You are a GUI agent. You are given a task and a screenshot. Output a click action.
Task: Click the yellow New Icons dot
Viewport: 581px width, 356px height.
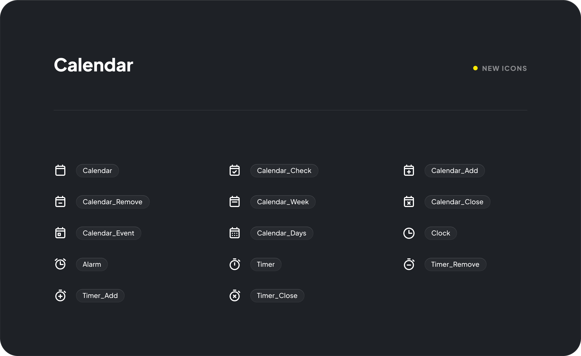pos(475,68)
